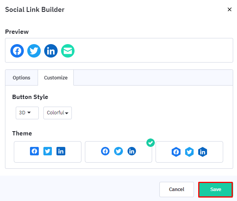
Task: Click the hexagon Facebook icon in Theme
Action: click(x=176, y=152)
